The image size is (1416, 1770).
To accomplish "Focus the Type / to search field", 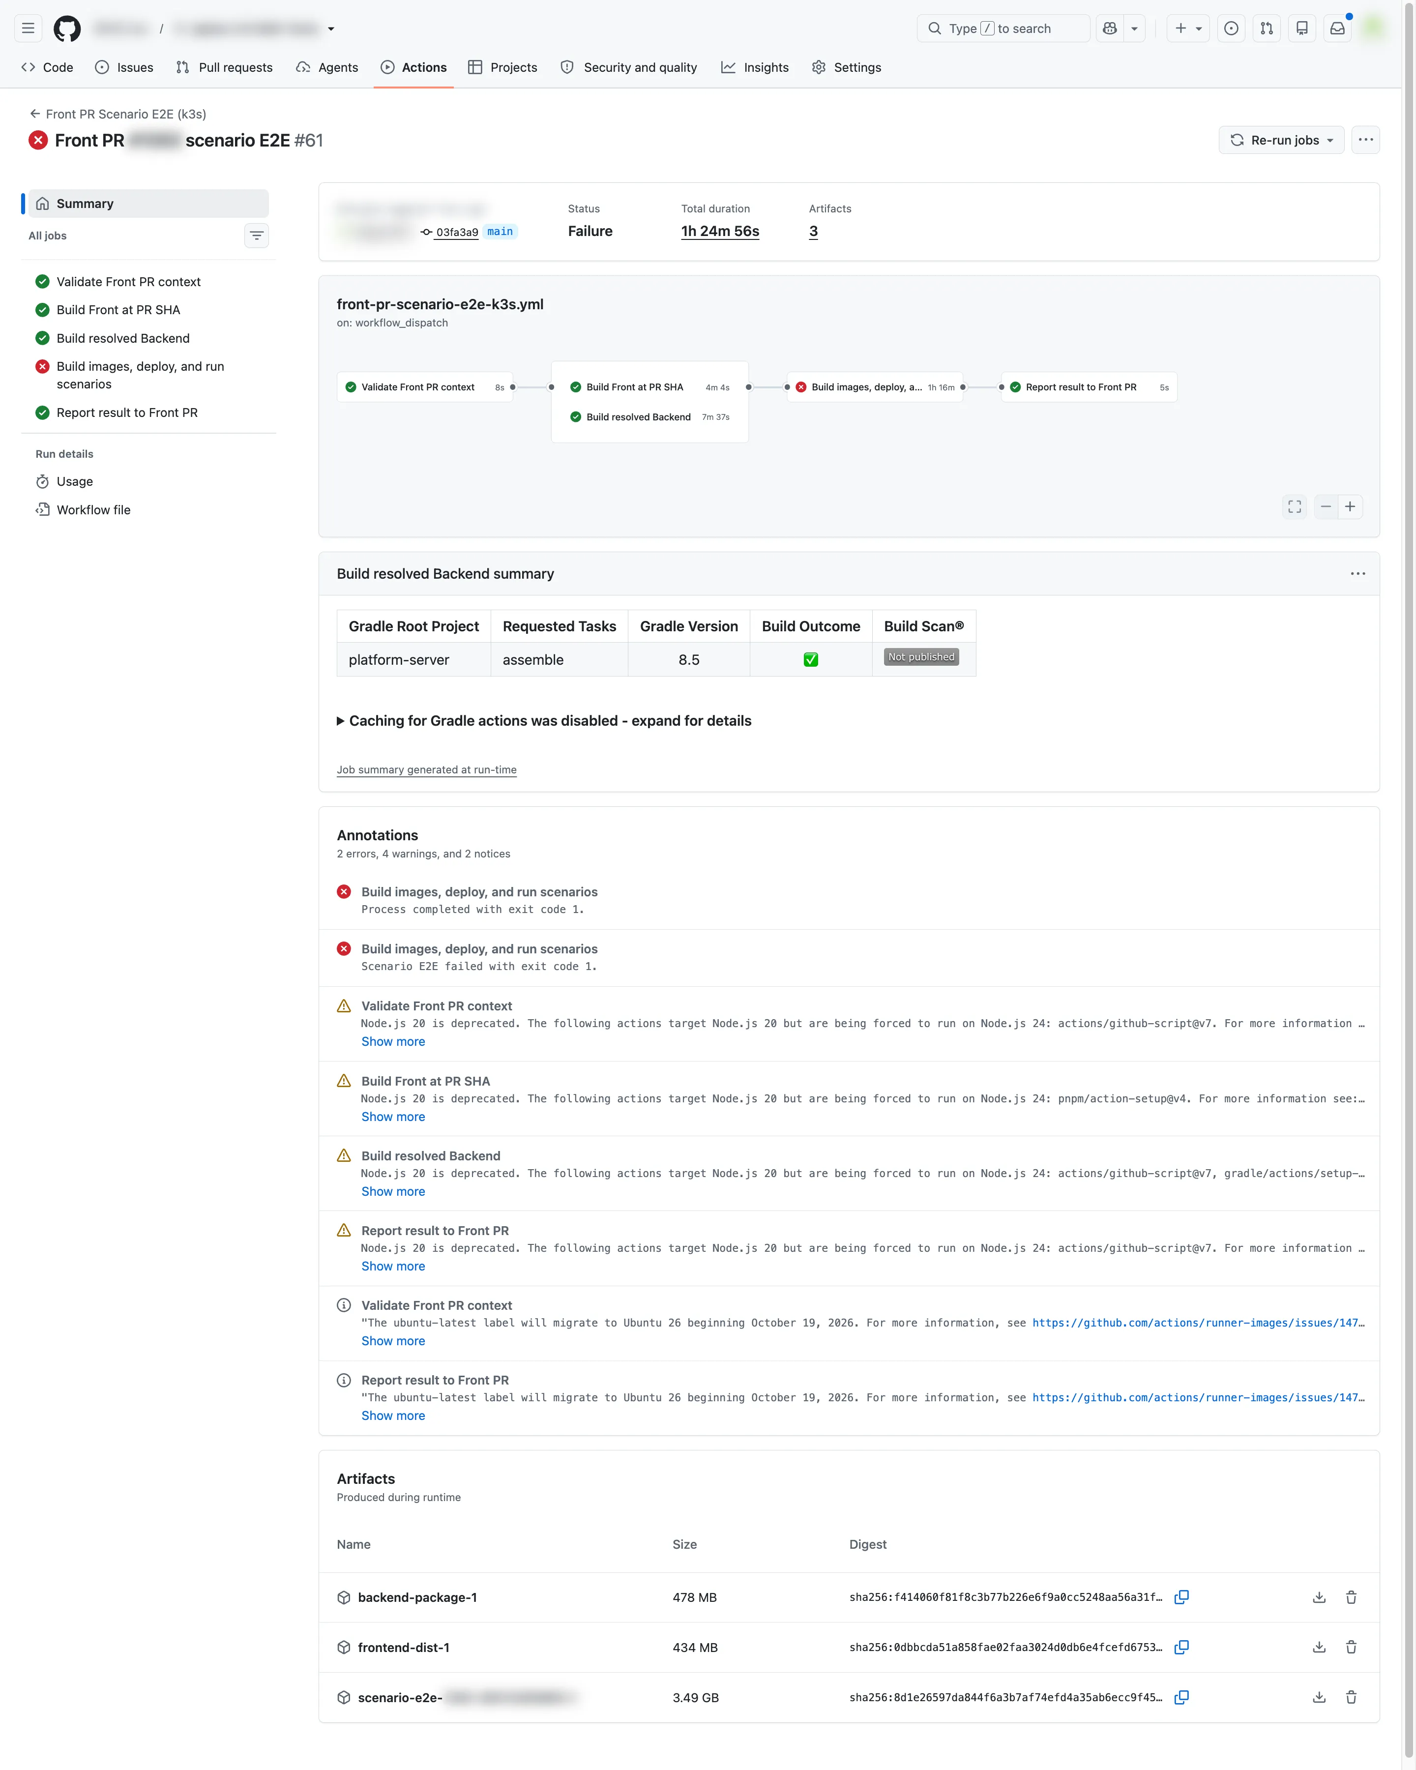I will click(x=1003, y=29).
